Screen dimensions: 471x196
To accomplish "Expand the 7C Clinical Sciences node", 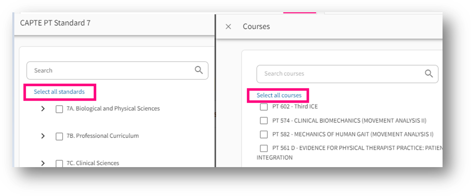I will click(x=43, y=163).
